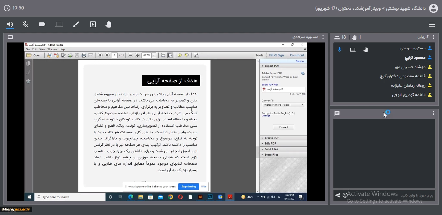
Task: Select user مسعود ترابی in list
Action: click(x=415, y=58)
